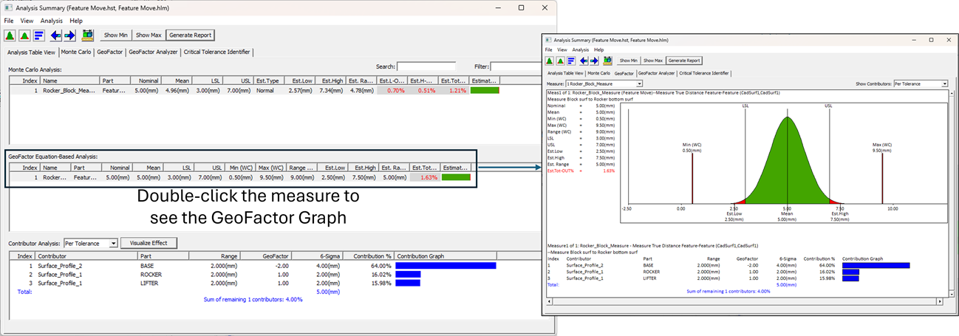Open the Critical Tolerance Identifier tab in the larger window

[x=217, y=52]
